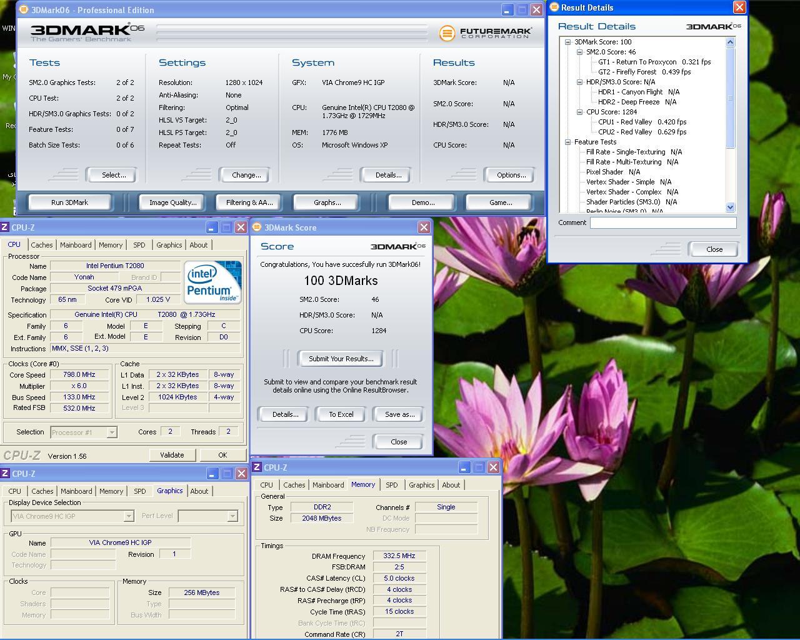800x640 pixels.
Task: Select Pixel Shader feature test row
Action: [613, 172]
